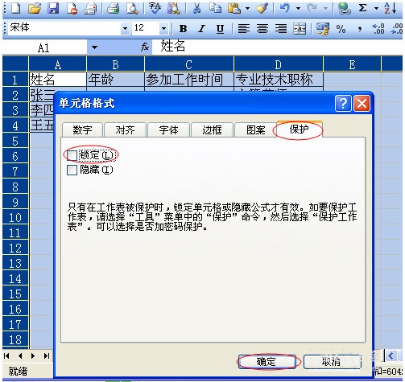Select the Format Painter brush

(262, 8)
